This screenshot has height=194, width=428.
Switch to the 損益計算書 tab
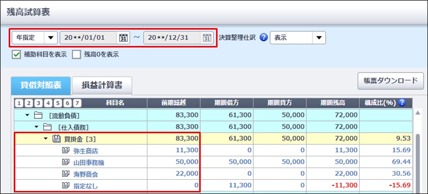pyautogui.click(x=102, y=85)
